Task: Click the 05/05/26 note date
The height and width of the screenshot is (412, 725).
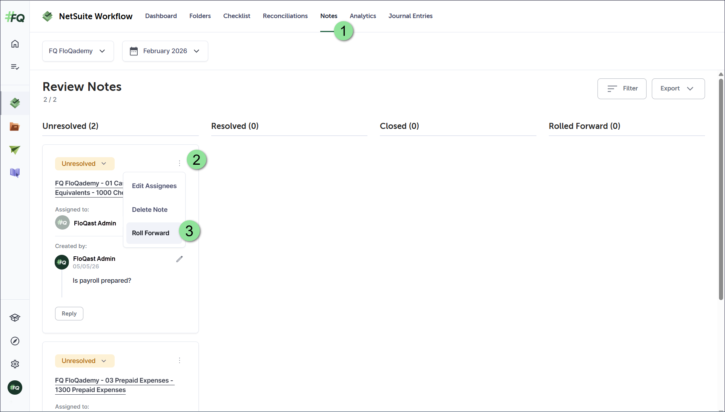Action: pyautogui.click(x=86, y=266)
